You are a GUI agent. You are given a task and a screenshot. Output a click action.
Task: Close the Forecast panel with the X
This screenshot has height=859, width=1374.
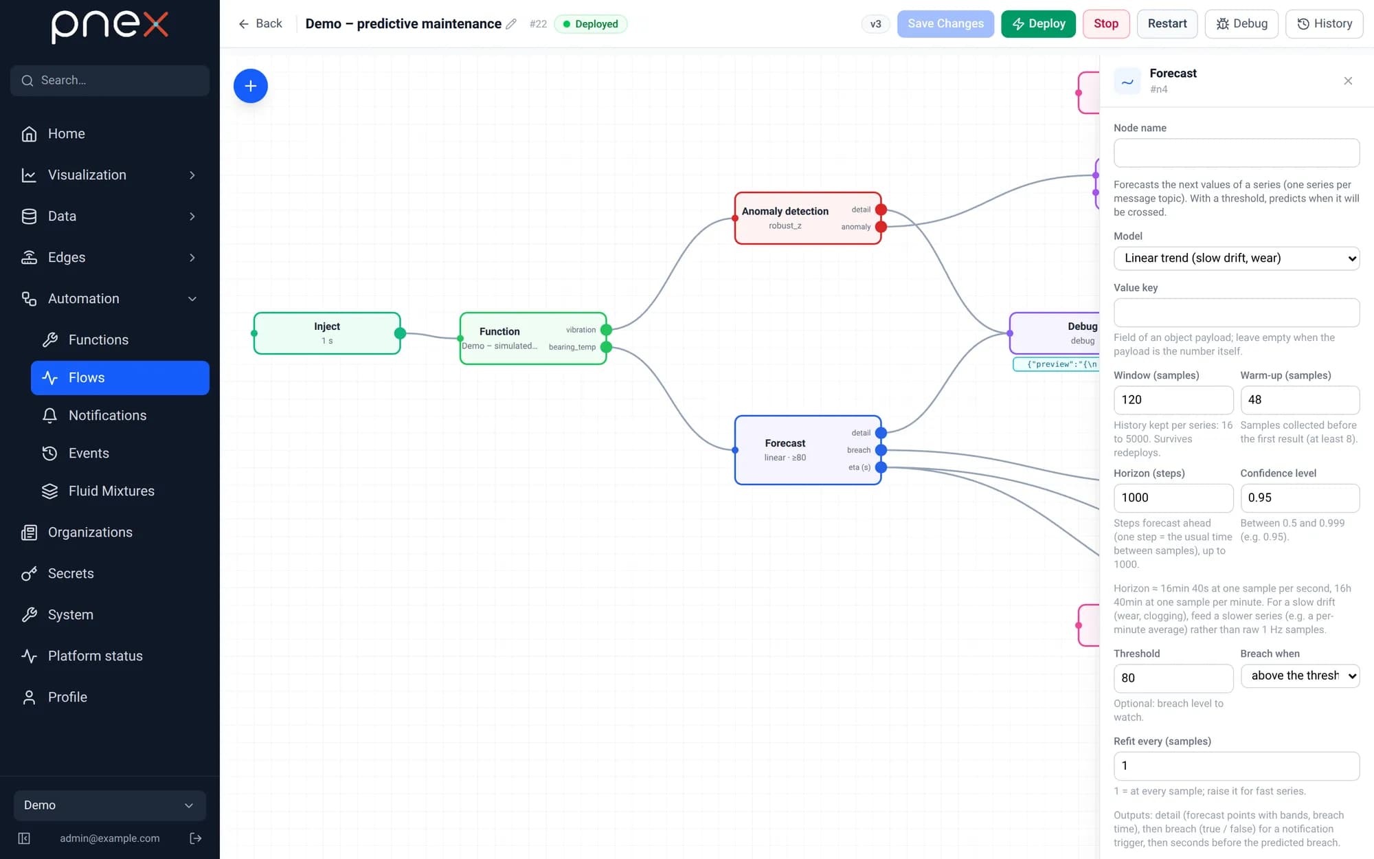(x=1348, y=81)
